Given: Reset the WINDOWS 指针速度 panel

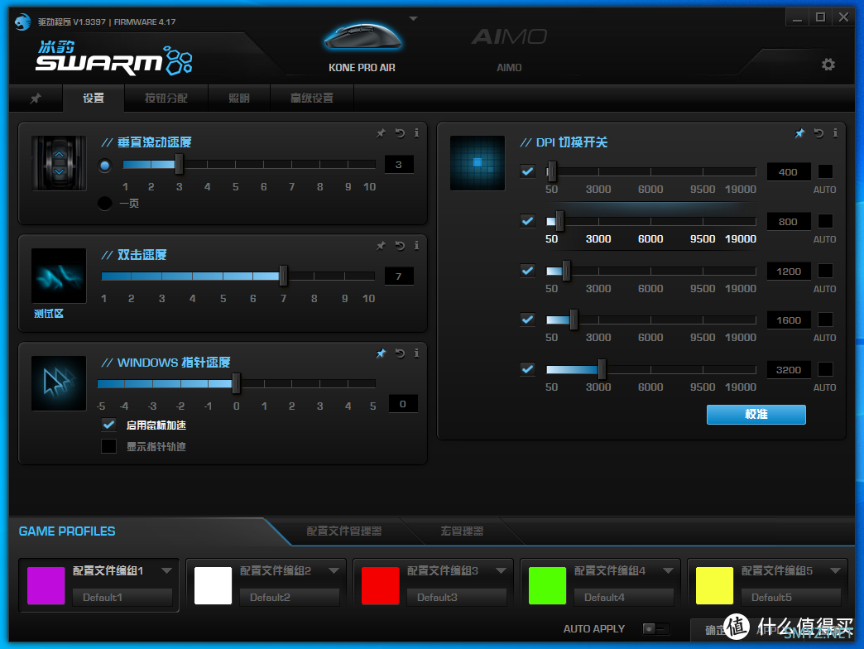Looking at the screenshot, I should (x=400, y=353).
